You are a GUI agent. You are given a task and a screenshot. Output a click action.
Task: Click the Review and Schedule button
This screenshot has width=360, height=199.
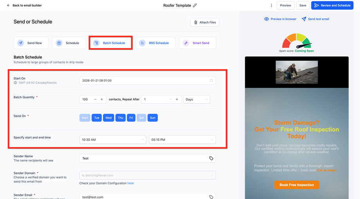click(x=332, y=5)
